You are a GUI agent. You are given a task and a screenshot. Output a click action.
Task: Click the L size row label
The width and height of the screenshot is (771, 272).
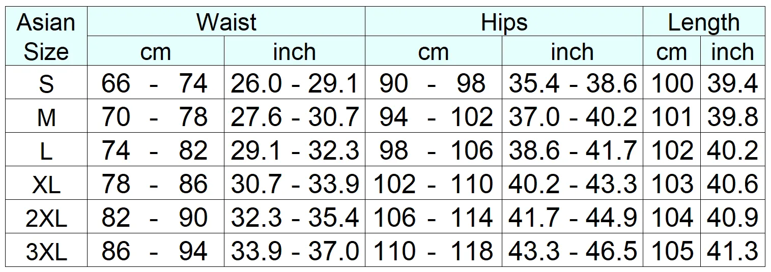coord(46,150)
